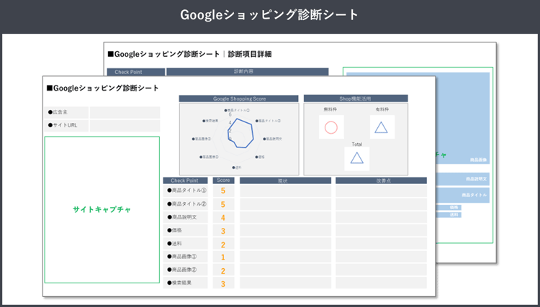Click the back sheet Check Point header

(136, 72)
